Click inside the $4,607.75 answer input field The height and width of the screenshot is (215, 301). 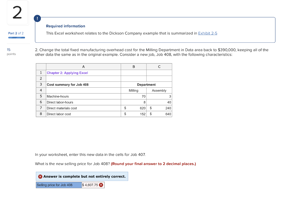pyautogui.click(x=90, y=185)
